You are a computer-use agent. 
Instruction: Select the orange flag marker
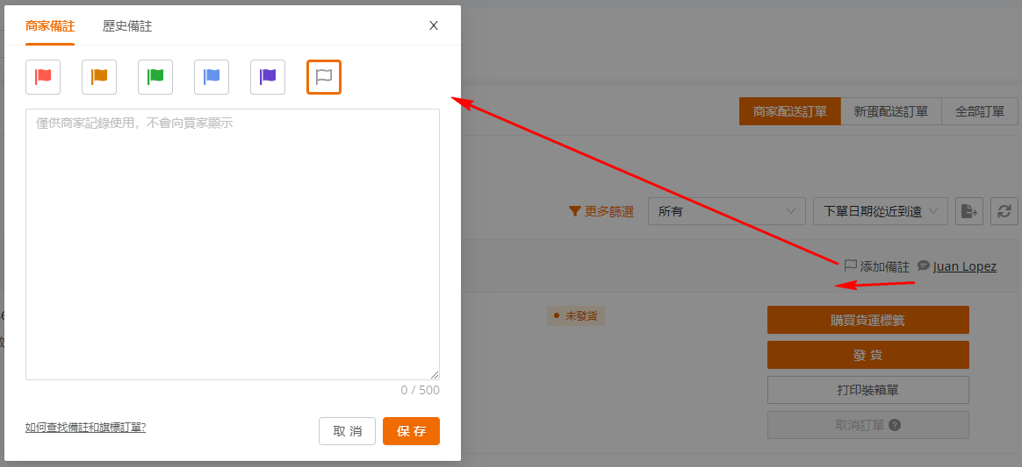[99, 77]
